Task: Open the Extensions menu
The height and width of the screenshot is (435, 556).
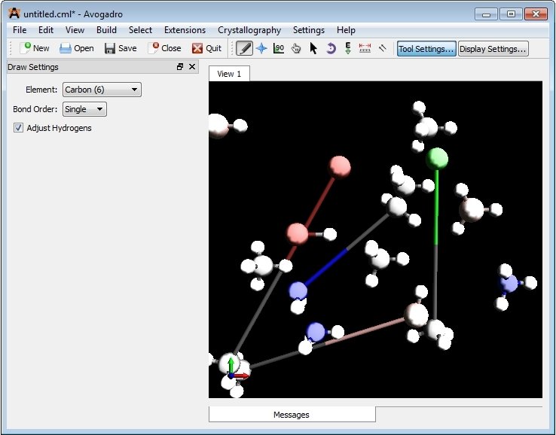Action: click(185, 30)
